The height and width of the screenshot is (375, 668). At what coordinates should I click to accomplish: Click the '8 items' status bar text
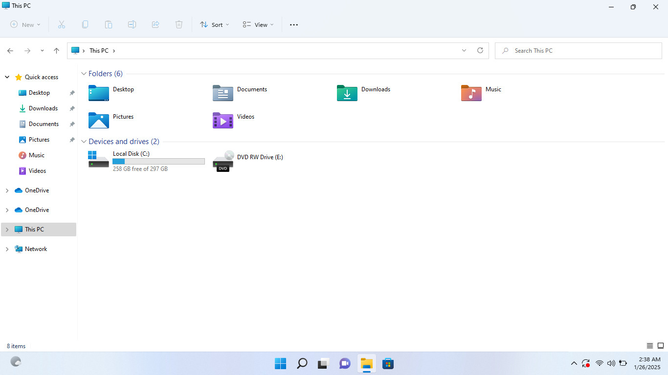click(x=16, y=346)
